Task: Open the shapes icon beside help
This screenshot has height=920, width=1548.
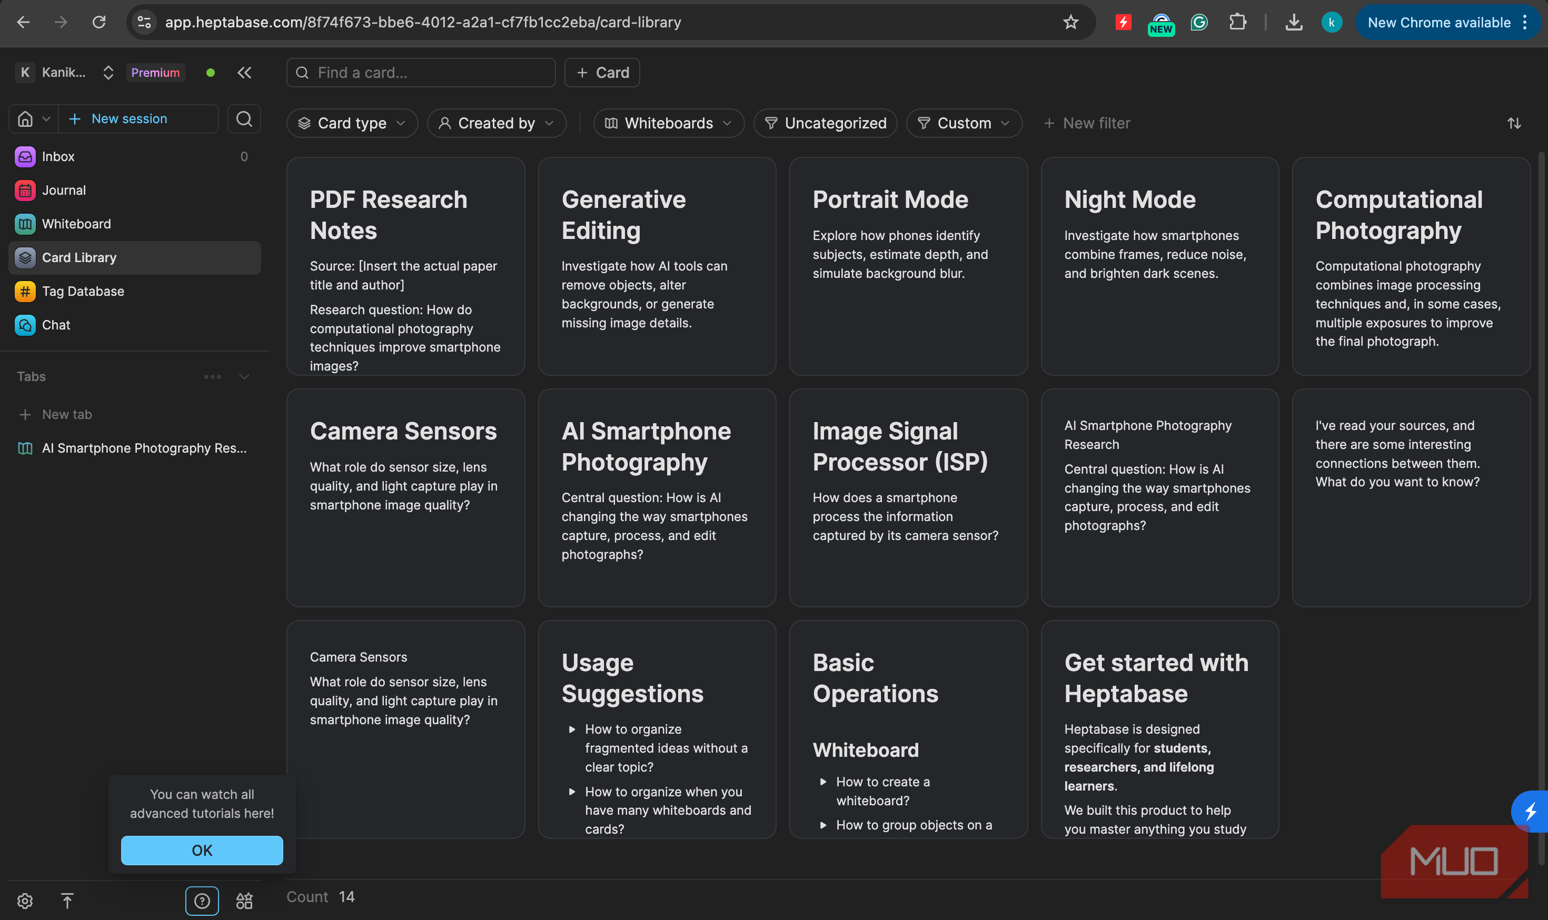Action: [x=244, y=901]
